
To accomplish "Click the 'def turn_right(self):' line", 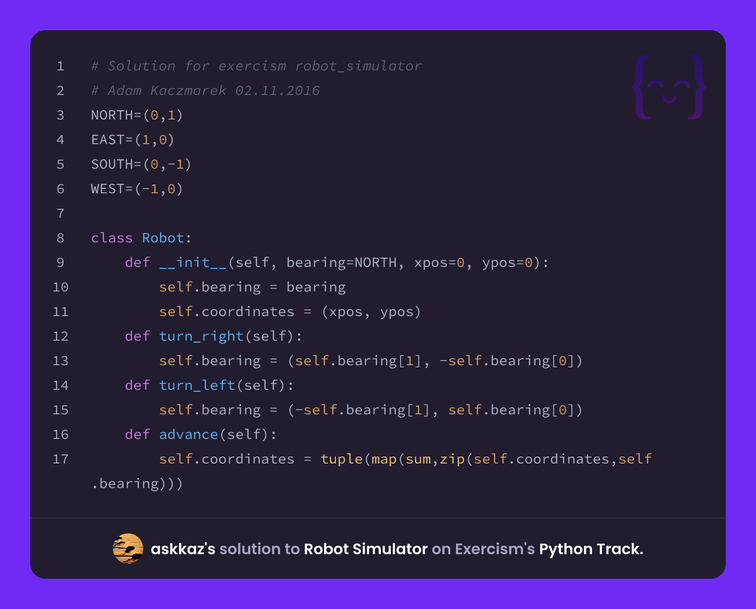I will (214, 336).
